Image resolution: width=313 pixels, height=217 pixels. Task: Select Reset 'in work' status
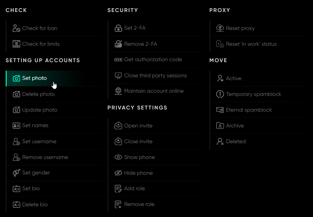251,44
